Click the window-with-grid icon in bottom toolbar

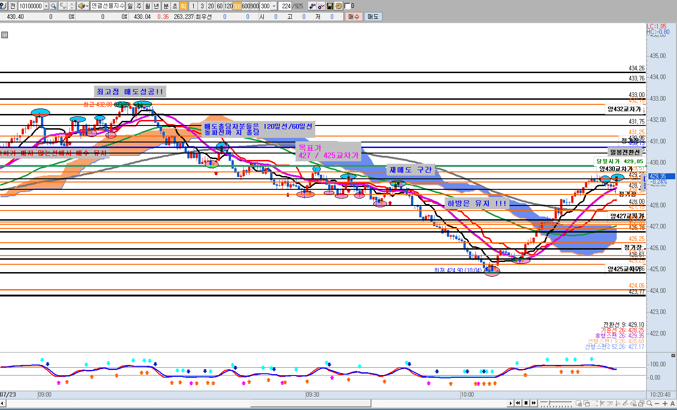579,404
